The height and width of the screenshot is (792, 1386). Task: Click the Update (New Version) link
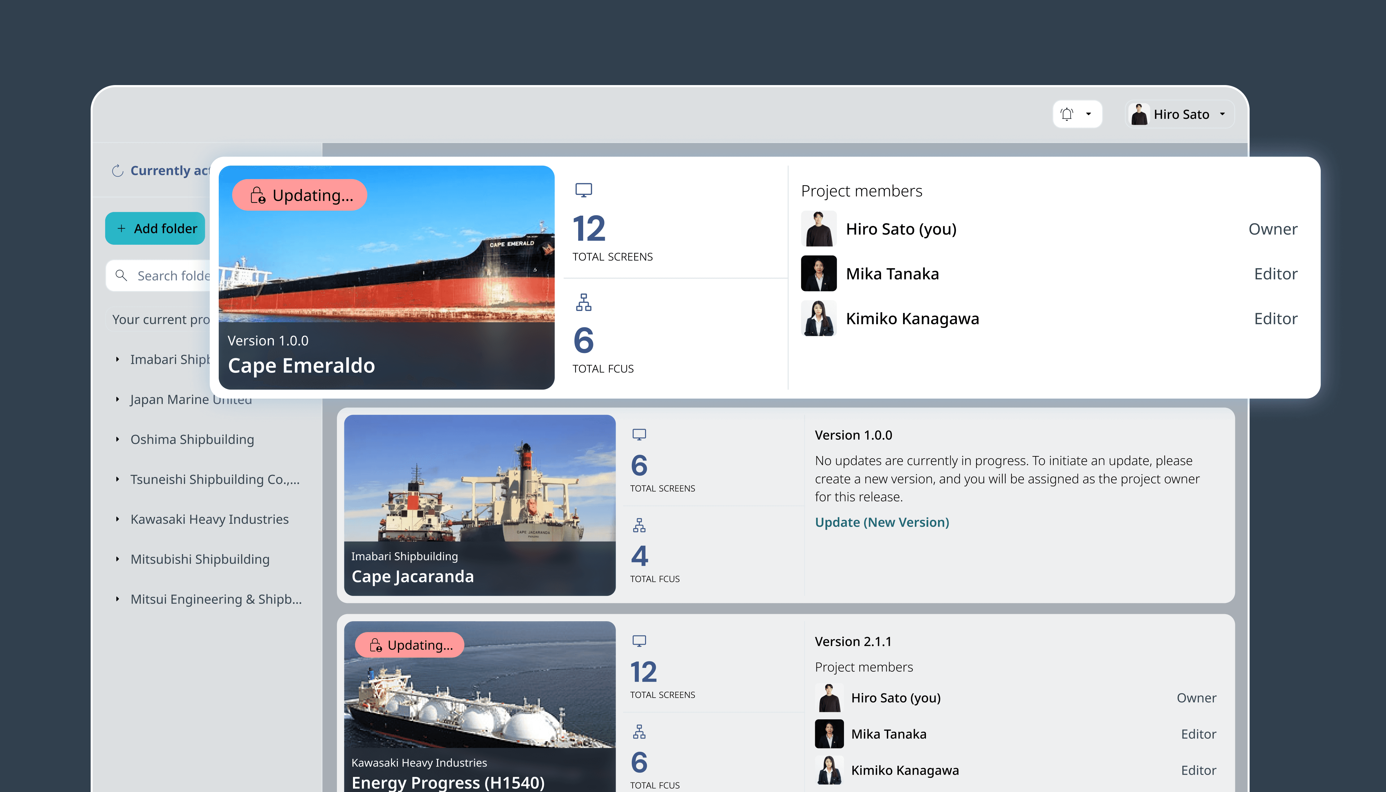882,522
